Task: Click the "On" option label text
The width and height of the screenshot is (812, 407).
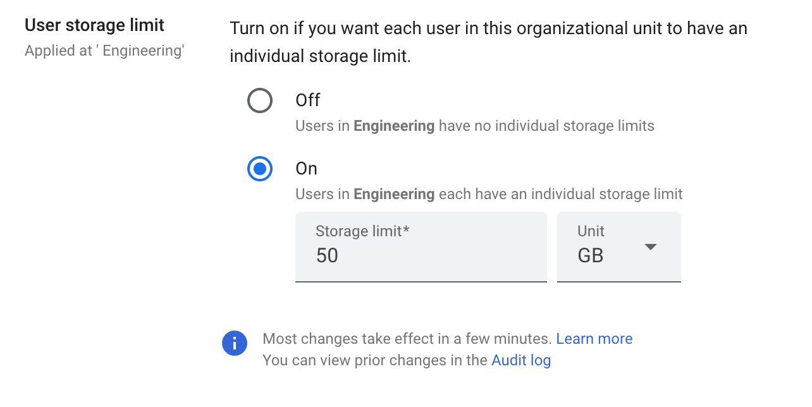Action: pos(307,169)
